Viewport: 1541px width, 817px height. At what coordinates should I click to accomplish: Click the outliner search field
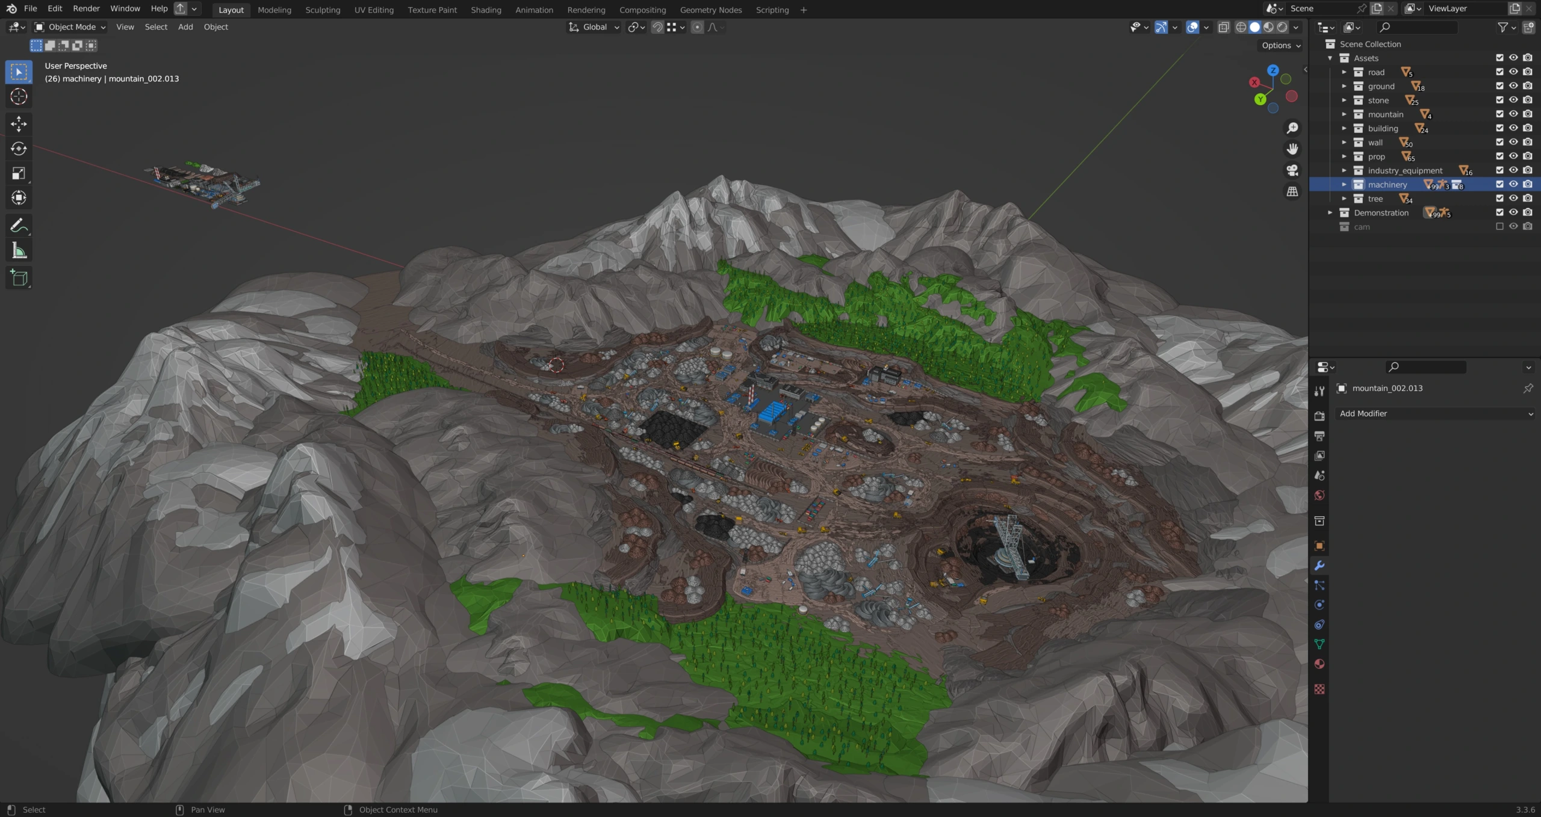(1418, 27)
